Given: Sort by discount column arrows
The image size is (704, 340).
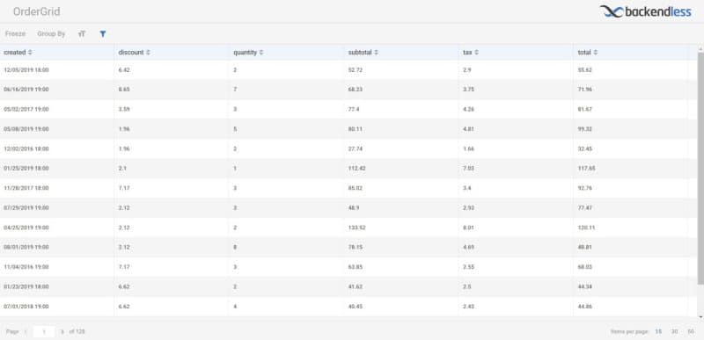Looking at the screenshot, I should pos(148,53).
